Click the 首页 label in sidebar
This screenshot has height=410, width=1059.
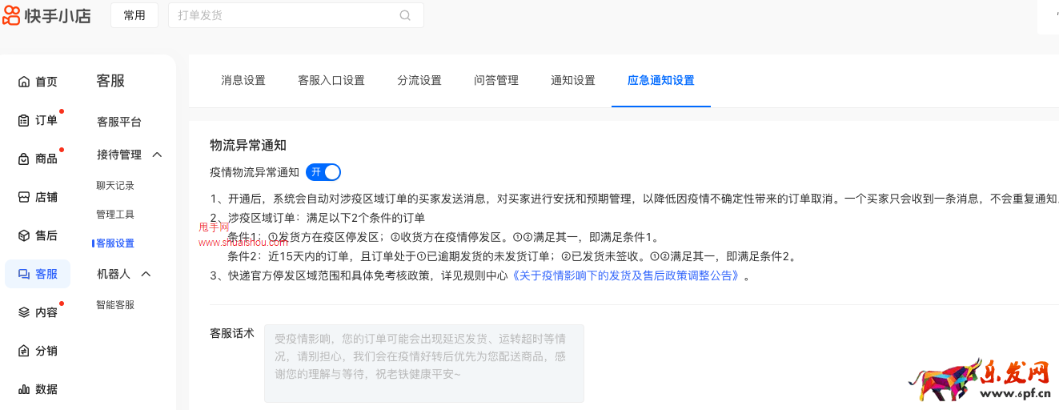pyautogui.click(x=46, y=82)
